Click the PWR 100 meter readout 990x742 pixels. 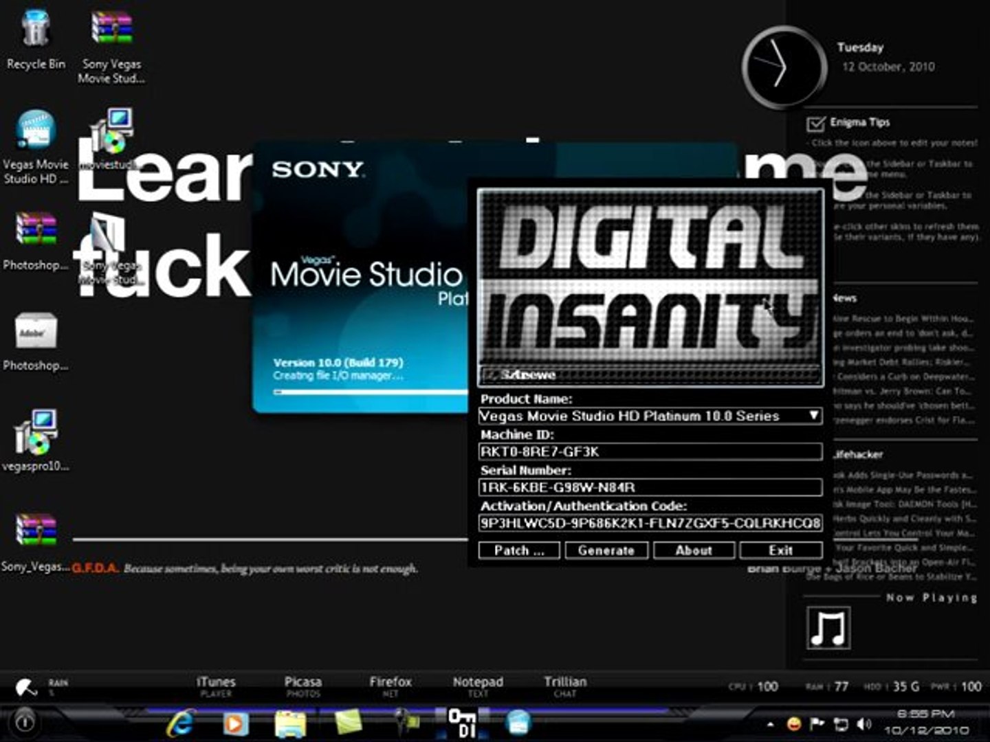point(956,686)
